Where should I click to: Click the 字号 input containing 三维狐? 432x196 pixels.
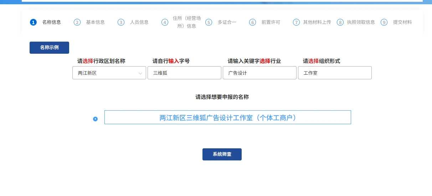coord(184,73)
